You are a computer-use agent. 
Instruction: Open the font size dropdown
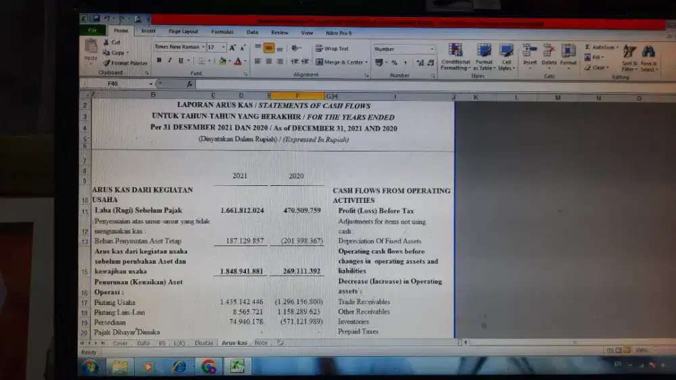click(x=223, y=47)
